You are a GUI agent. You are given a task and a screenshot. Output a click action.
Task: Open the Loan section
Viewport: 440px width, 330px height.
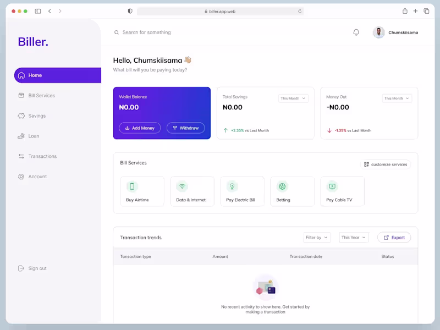[x=21, y=136]
